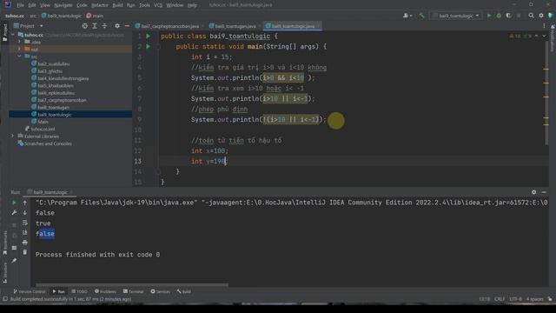Open Project panel options gear
Viewport: 556px width, 313px height.
[117, 26]
